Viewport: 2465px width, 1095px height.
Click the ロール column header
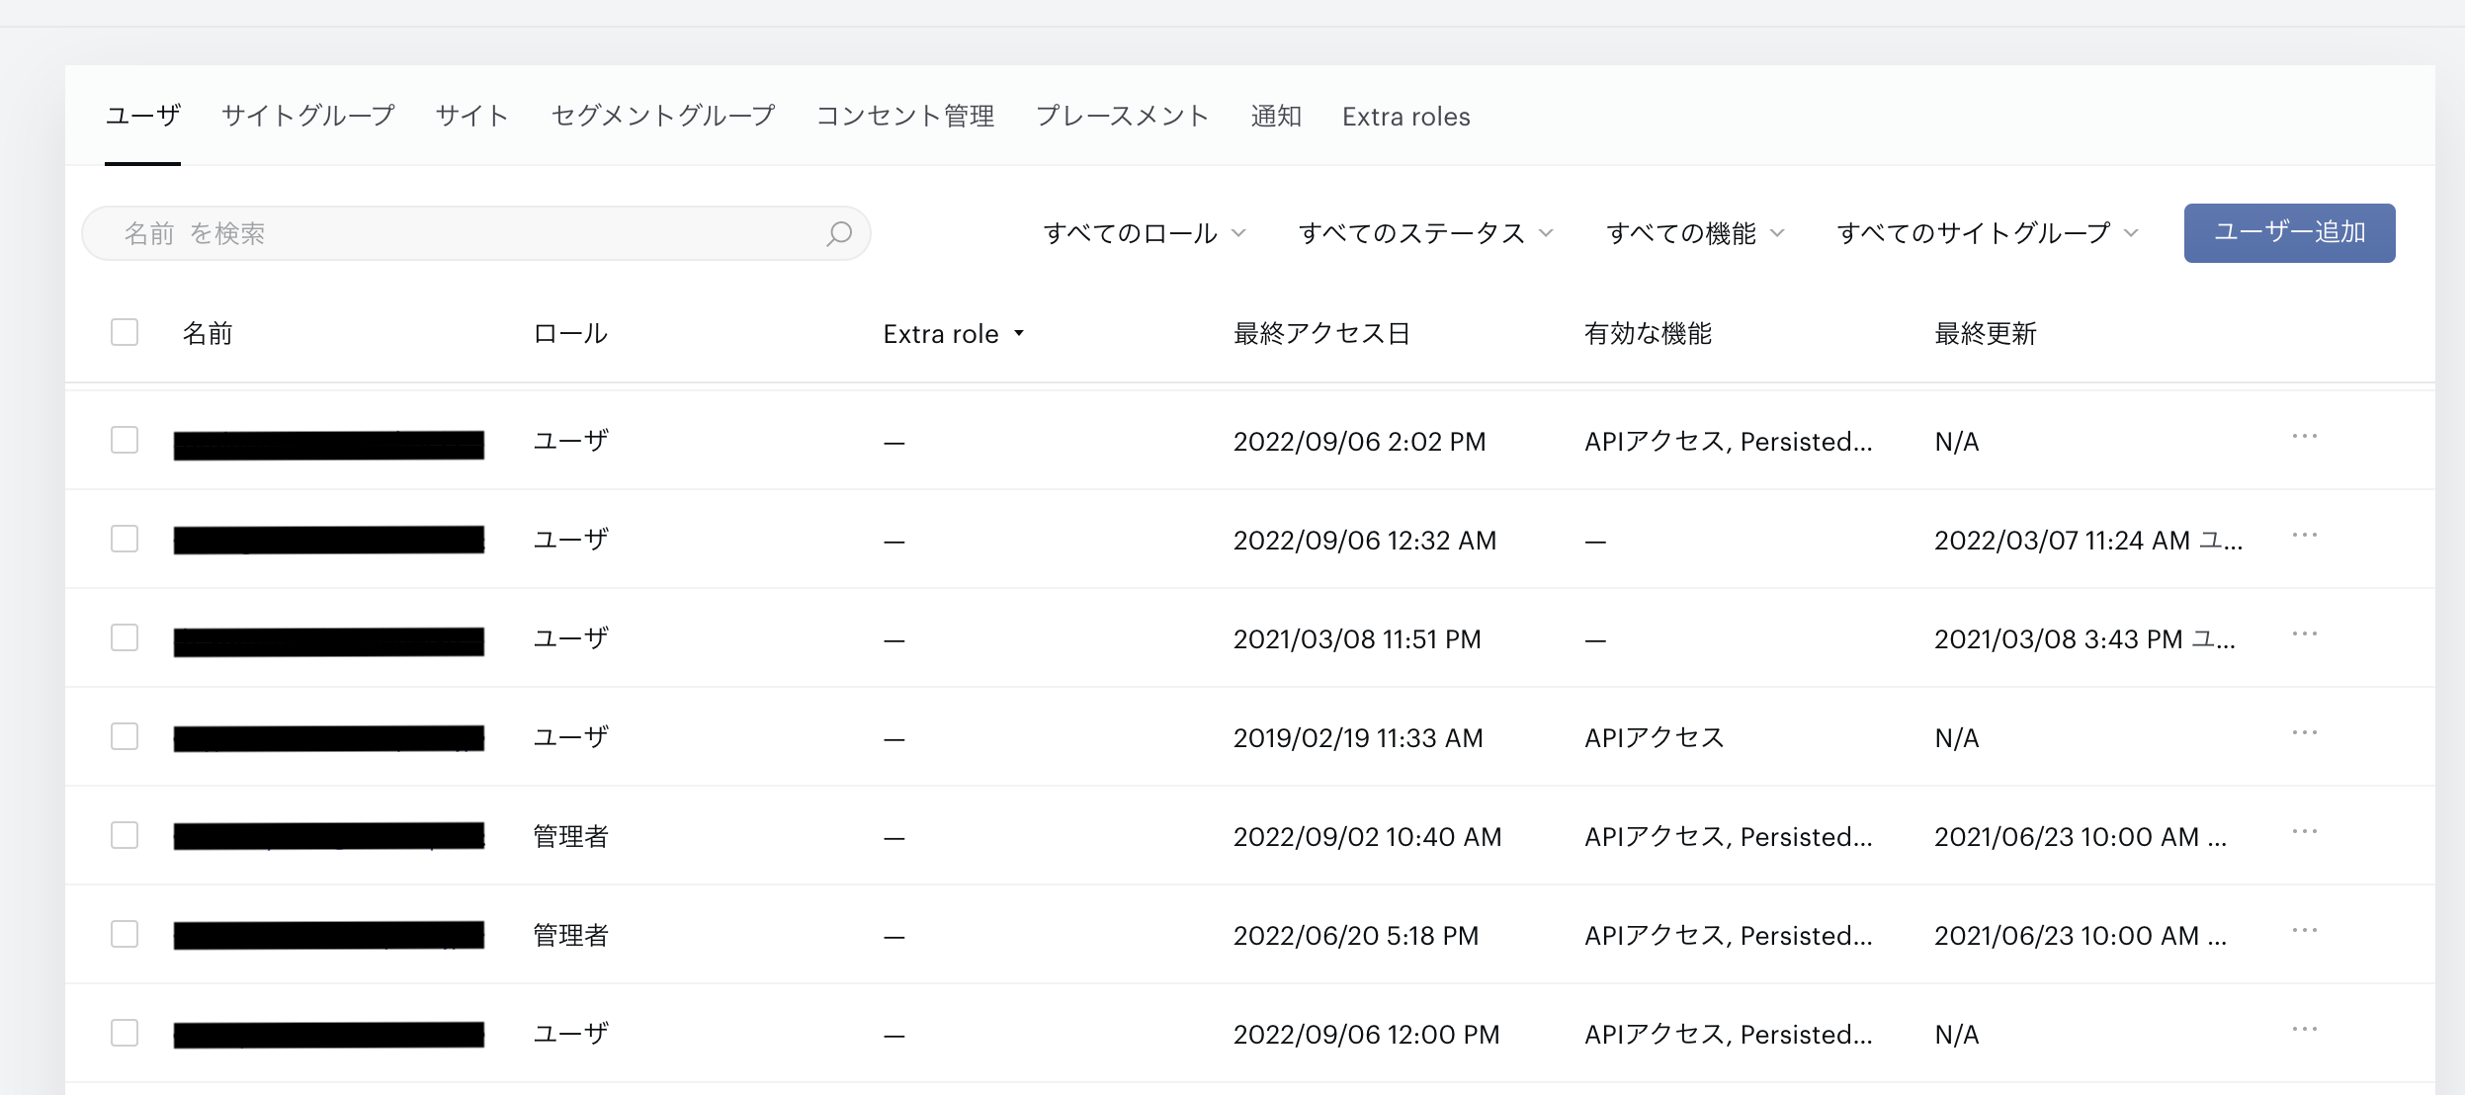point(570,333)
